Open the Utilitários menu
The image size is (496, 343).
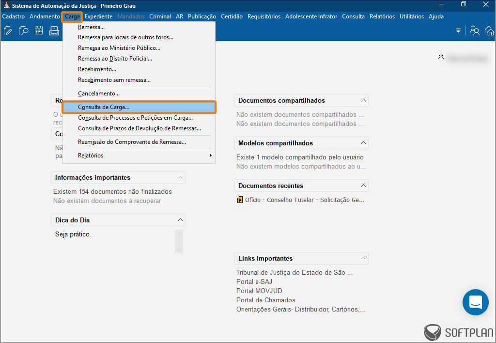[412, 16]
